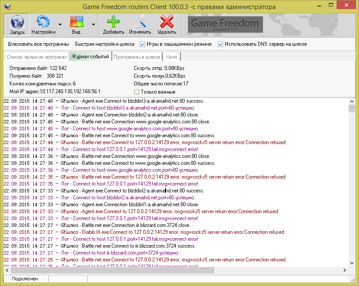The image size is (359, 286).
Task: Click the vertical scrollbar thumb
Action: [x=352, y=108]
